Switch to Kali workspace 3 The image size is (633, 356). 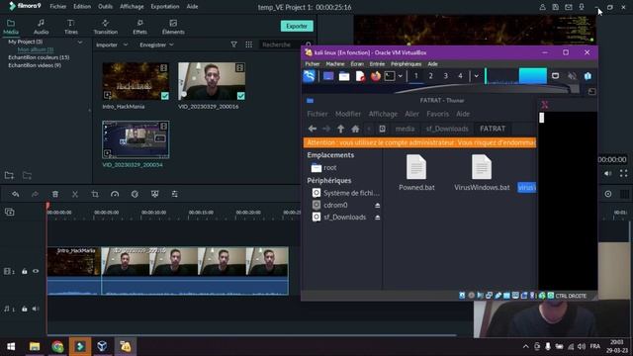click(446, 76)
